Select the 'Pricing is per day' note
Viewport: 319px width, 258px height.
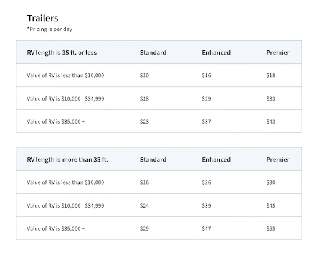(x=50, y=29)
